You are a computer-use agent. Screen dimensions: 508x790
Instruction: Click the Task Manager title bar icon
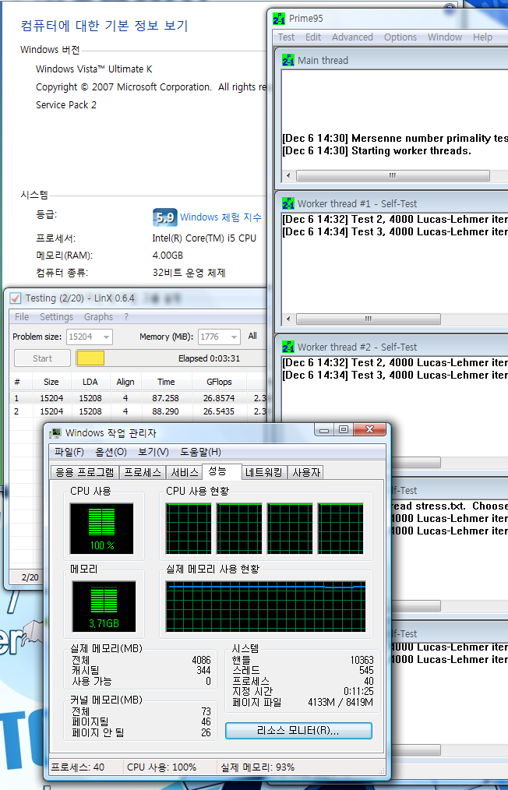click(55, 433)
